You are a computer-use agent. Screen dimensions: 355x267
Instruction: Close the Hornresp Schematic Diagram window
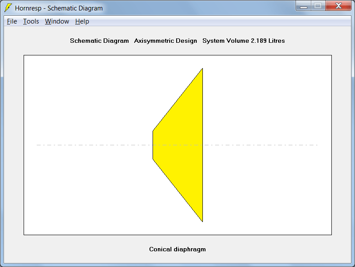pyautogui.click(x=338, y=6)
